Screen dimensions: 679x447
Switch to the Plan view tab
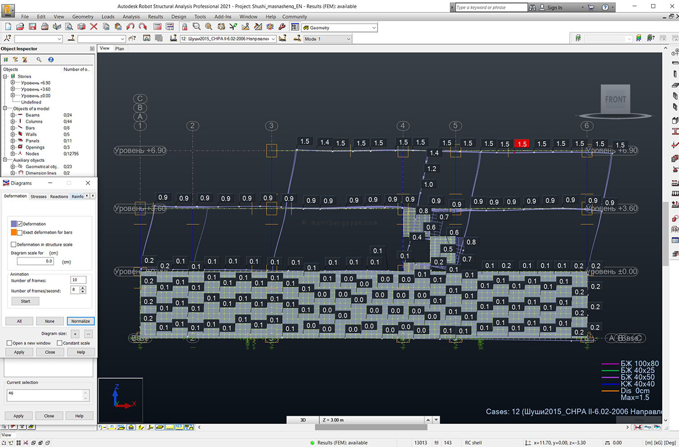click(x=120, y=49)
